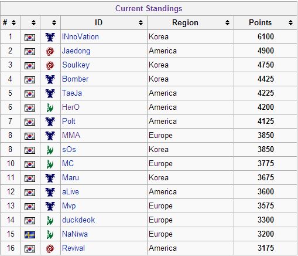Click the Terran race icon beside INnoVation
This screenshot has width=298, height=256.
(50, 37)
